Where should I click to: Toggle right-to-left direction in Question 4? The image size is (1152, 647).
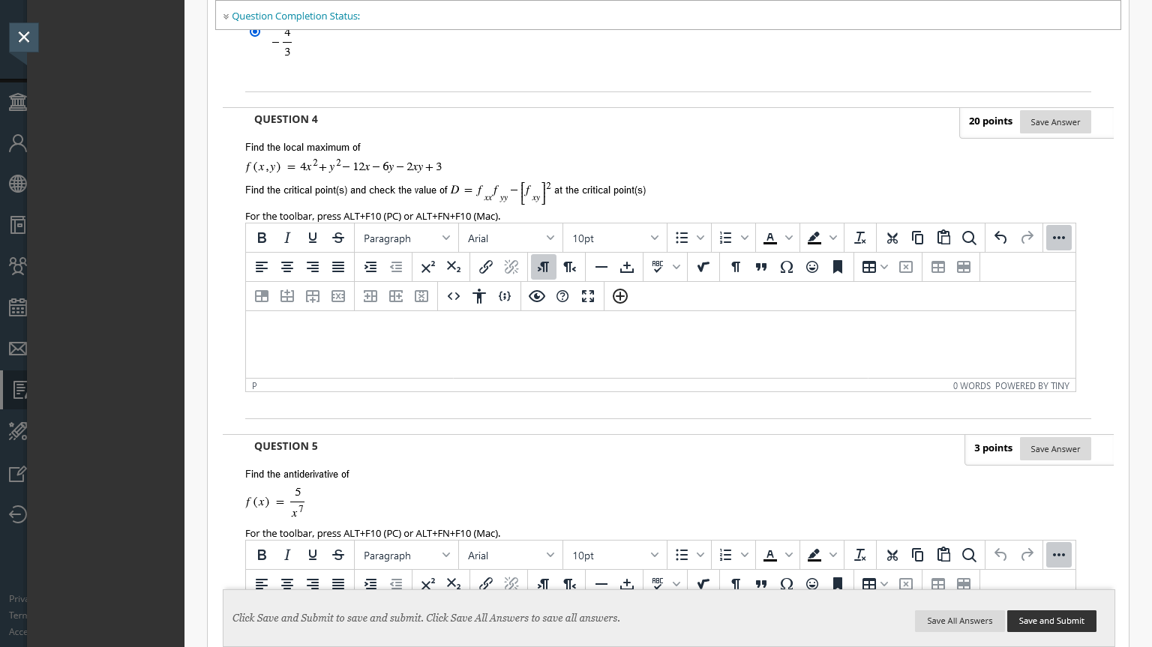coord(570,267)
